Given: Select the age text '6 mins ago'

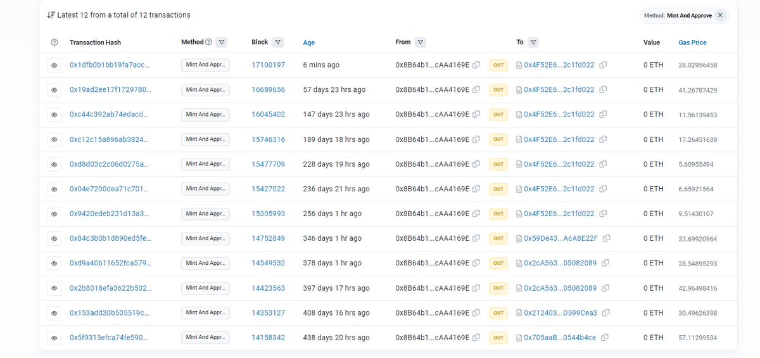Looking at the screenshot, I should 321,65.
